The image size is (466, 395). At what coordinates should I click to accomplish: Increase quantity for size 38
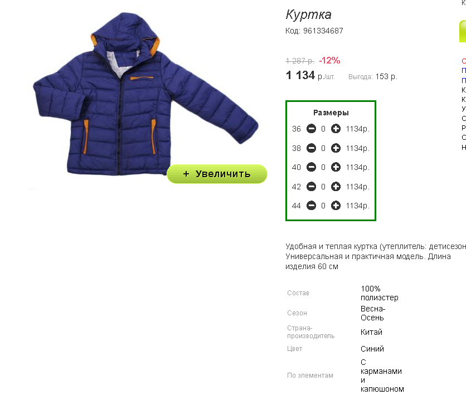336,148
